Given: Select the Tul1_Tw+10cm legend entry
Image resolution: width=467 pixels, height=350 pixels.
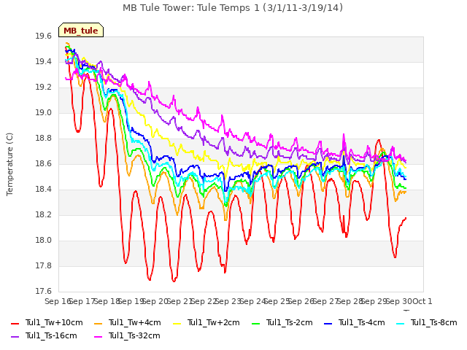Looking at the screenshot, I should 47,322.
